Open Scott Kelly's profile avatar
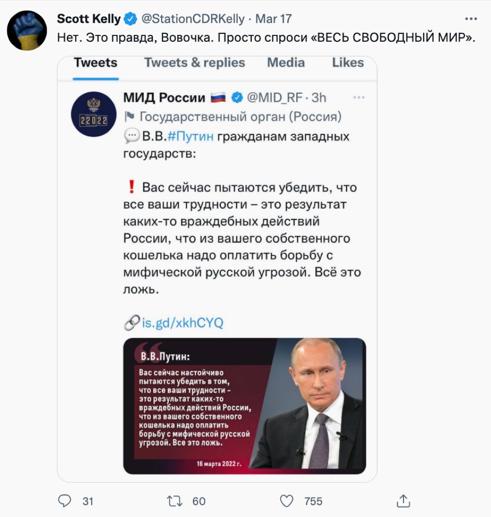Screen dimensions: 491x517 27,30
